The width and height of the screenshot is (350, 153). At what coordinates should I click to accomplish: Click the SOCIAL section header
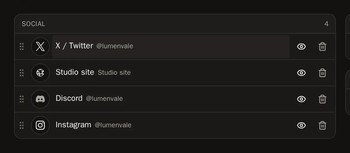[175, 24]
